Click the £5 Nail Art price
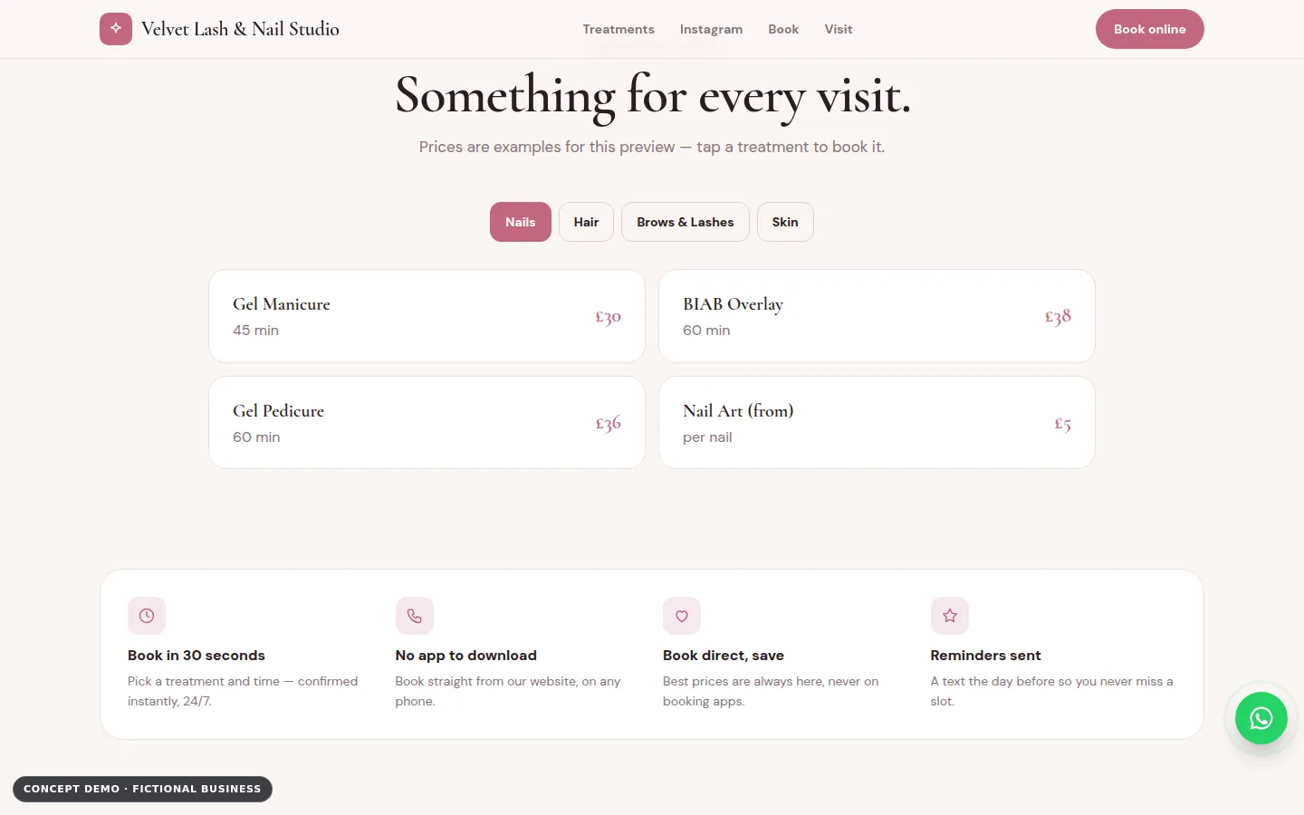 point(1062,424)
